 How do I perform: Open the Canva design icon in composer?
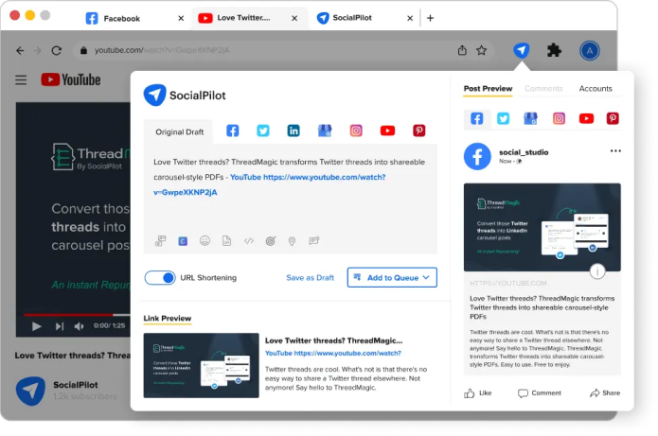point(183,241)
